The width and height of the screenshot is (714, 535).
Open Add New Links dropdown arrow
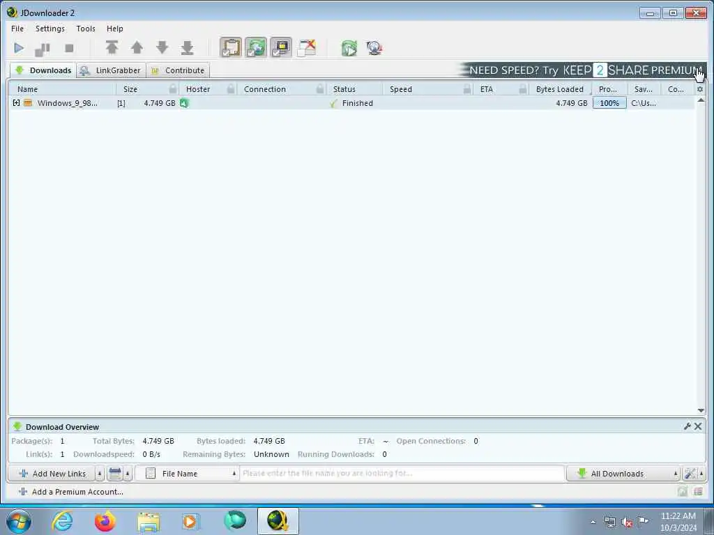tap(100, 474)
